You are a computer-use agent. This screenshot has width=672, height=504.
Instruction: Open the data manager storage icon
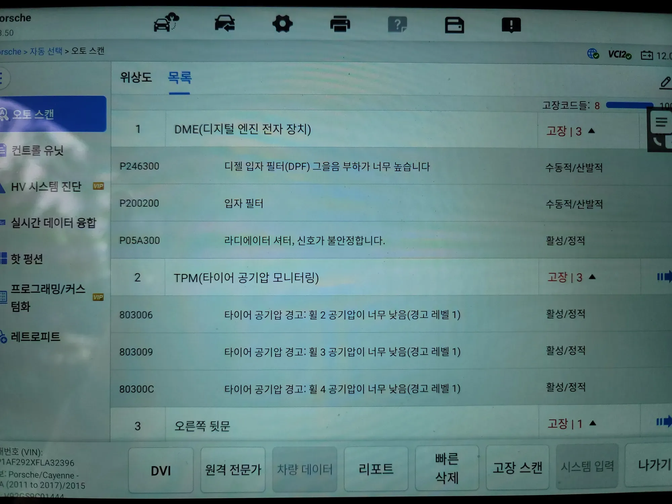pyautogui.click(x=454, y=25)
